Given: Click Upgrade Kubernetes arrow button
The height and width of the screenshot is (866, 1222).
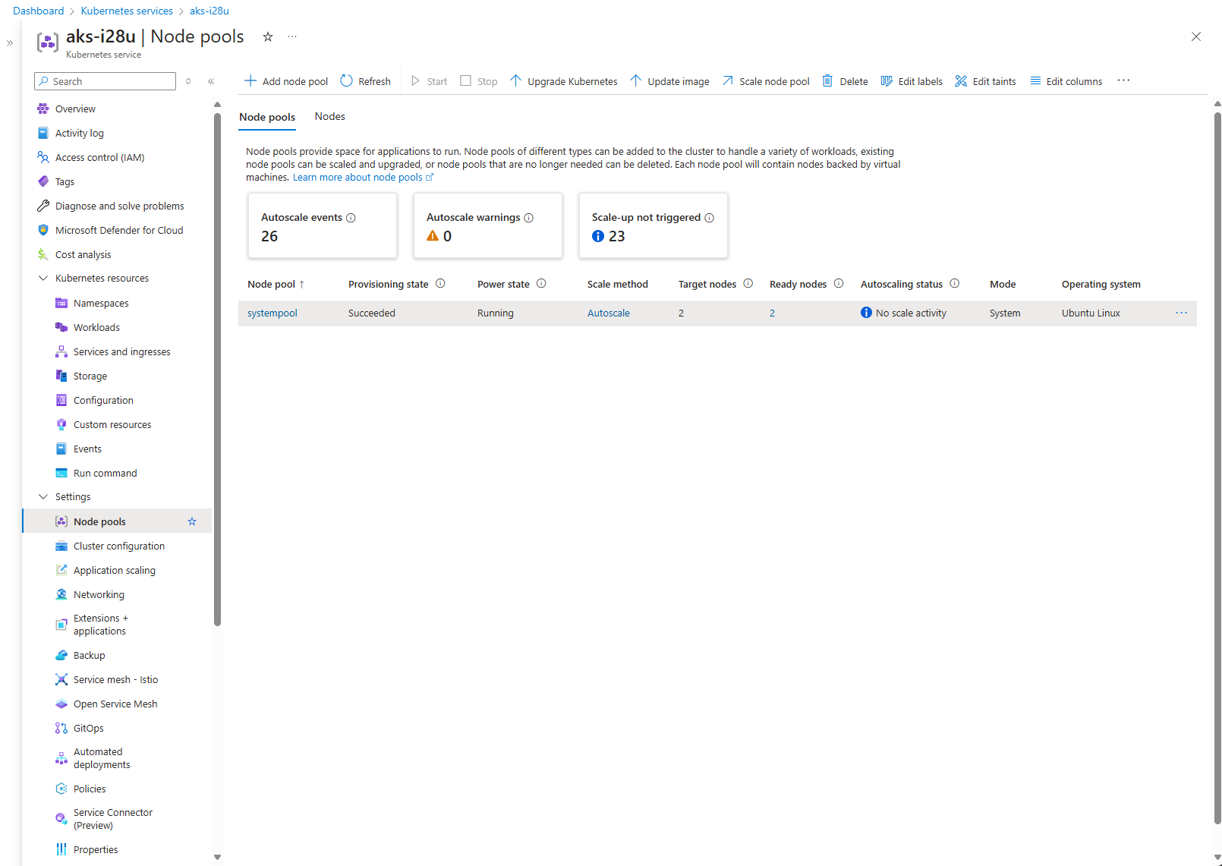Looking at the screenshot, I should (563, 81).
